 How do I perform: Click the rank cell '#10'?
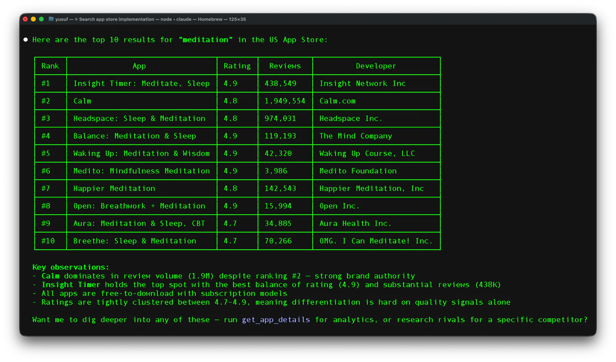tap(48, 241)
